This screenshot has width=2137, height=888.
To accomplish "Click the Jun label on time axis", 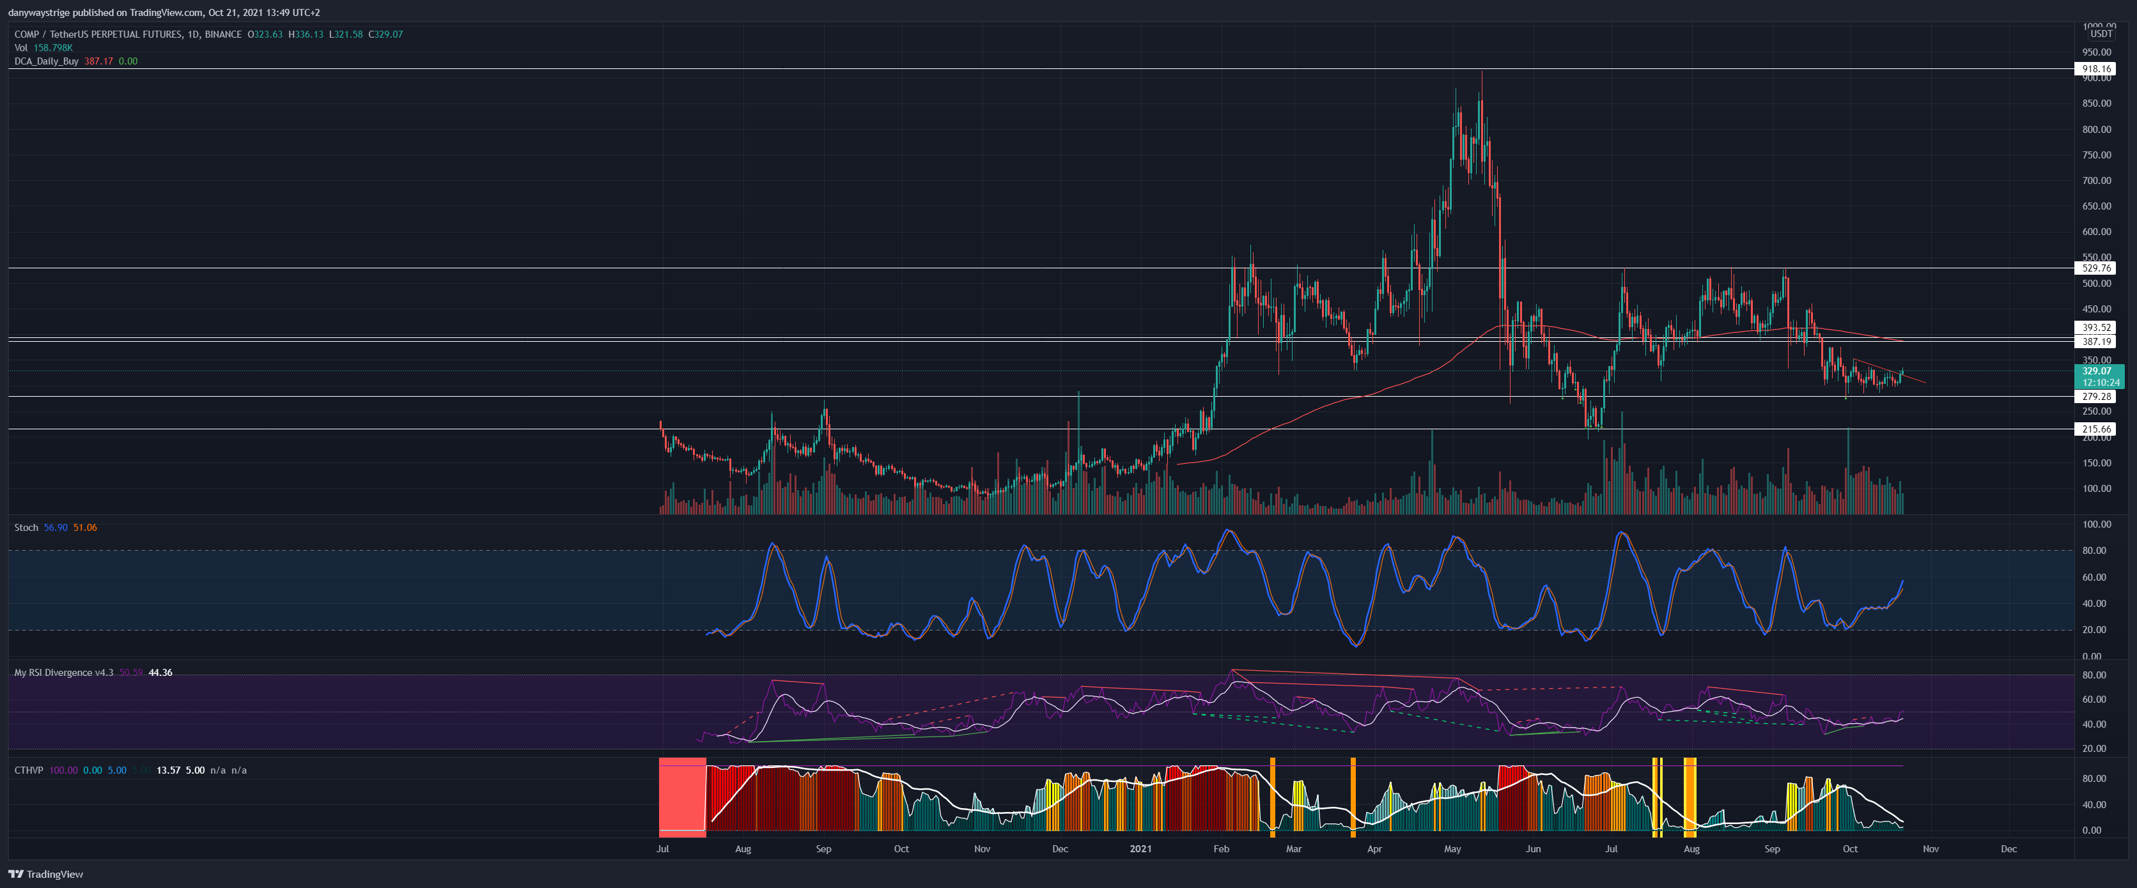I will point(1533,848).
